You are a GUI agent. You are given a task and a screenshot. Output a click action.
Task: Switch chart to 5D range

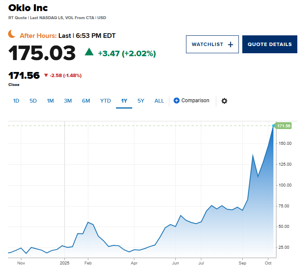point(33,101)
